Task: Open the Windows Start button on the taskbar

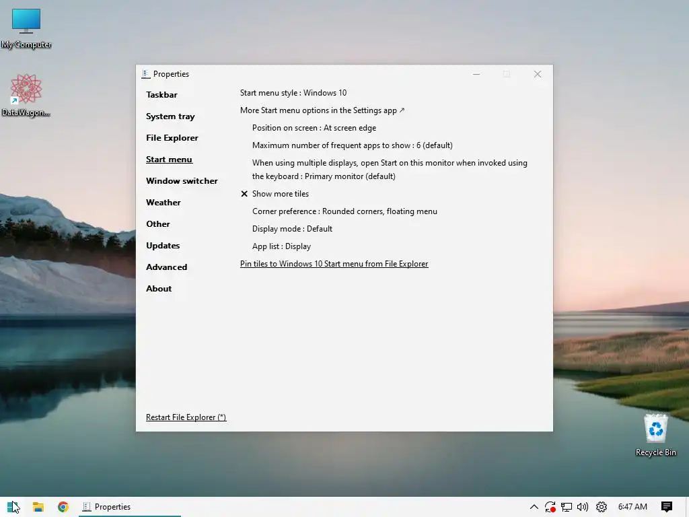Action: tap(13, 507)
